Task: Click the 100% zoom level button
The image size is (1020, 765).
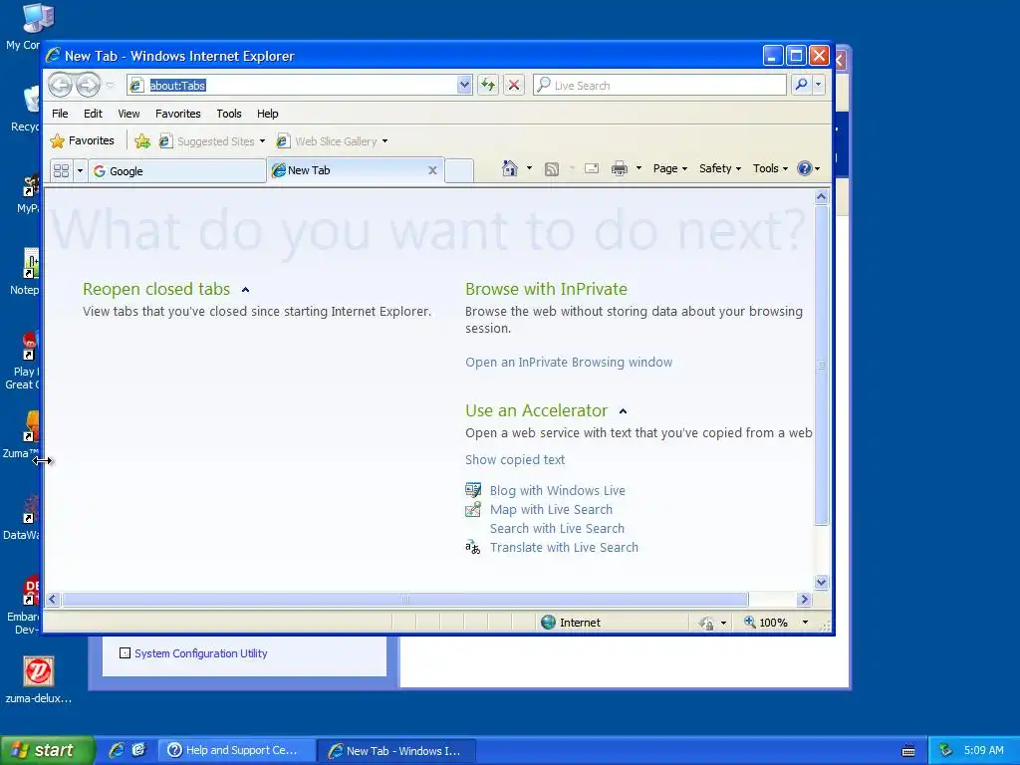Action: (x=766, y=623)
